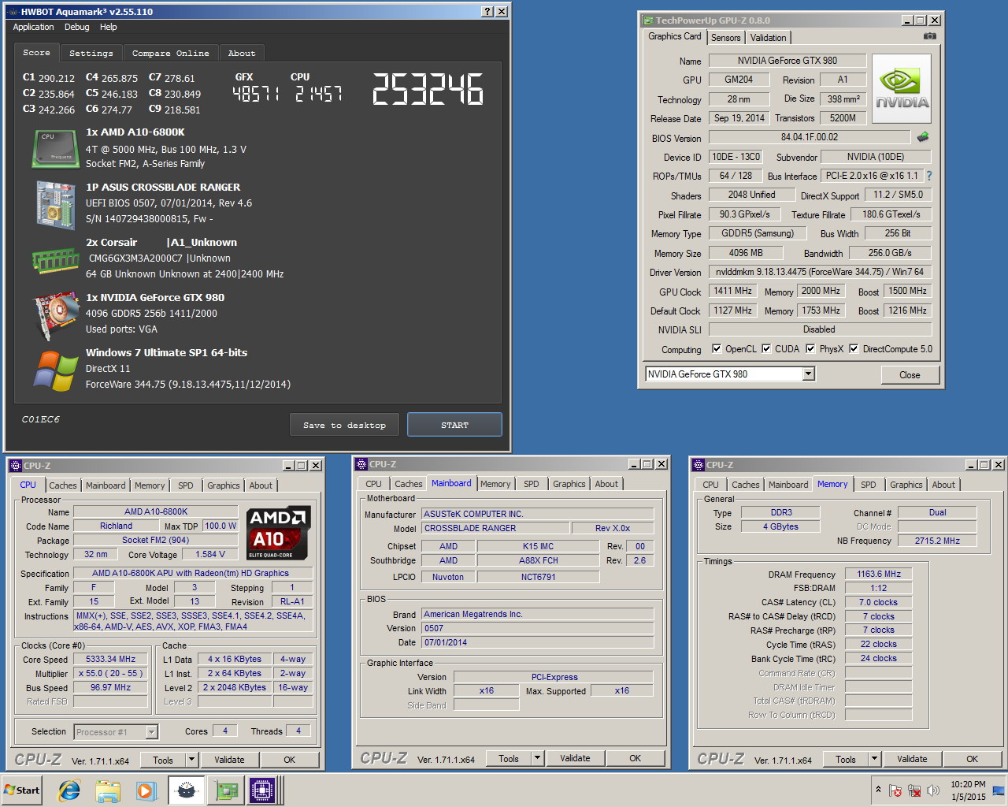Click the GPU-Z taskbar icon

point(226,790)
